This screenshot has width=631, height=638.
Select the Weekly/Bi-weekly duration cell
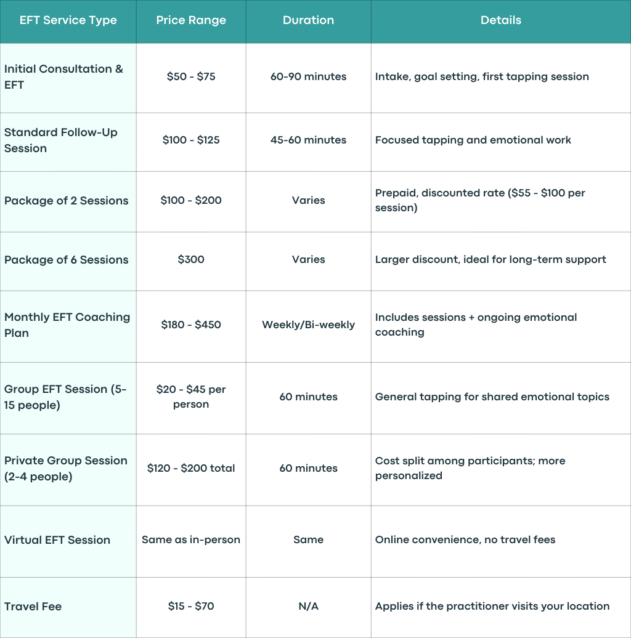308,325
